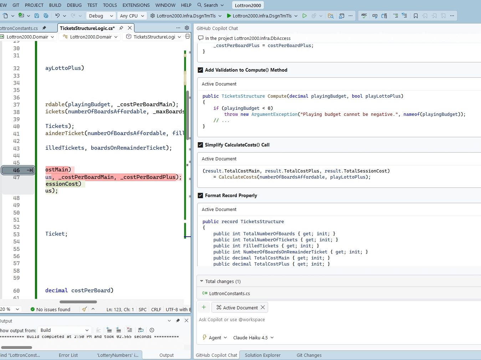Viewport: 481px width, 360px height.
Task: Collapse the Total changes section
Action: [x=201, y=281]
